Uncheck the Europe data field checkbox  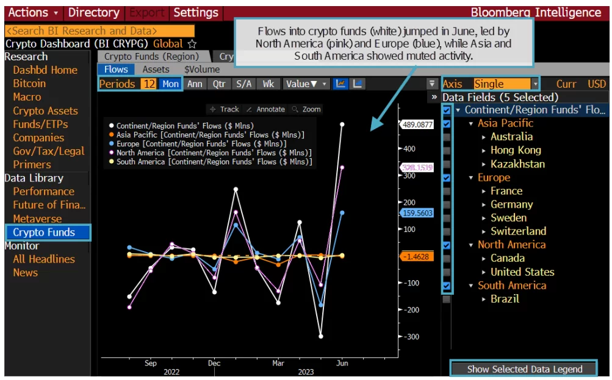(x=447, y=178)
